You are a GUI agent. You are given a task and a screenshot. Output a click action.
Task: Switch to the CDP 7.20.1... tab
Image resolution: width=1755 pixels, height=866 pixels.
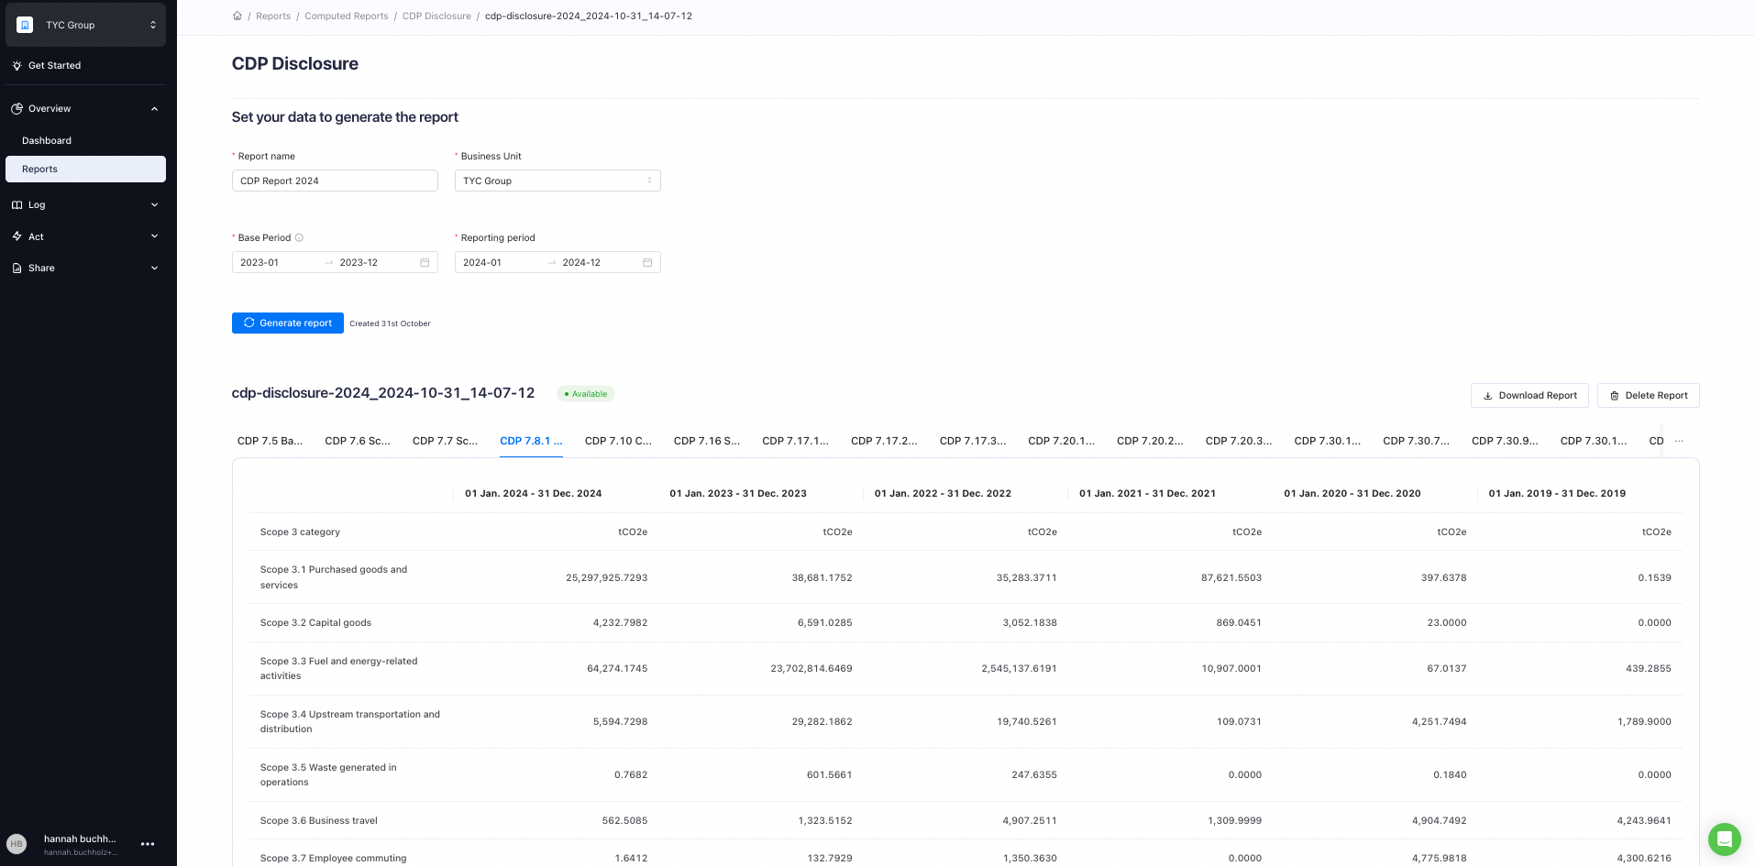[x=1061, y=441]
